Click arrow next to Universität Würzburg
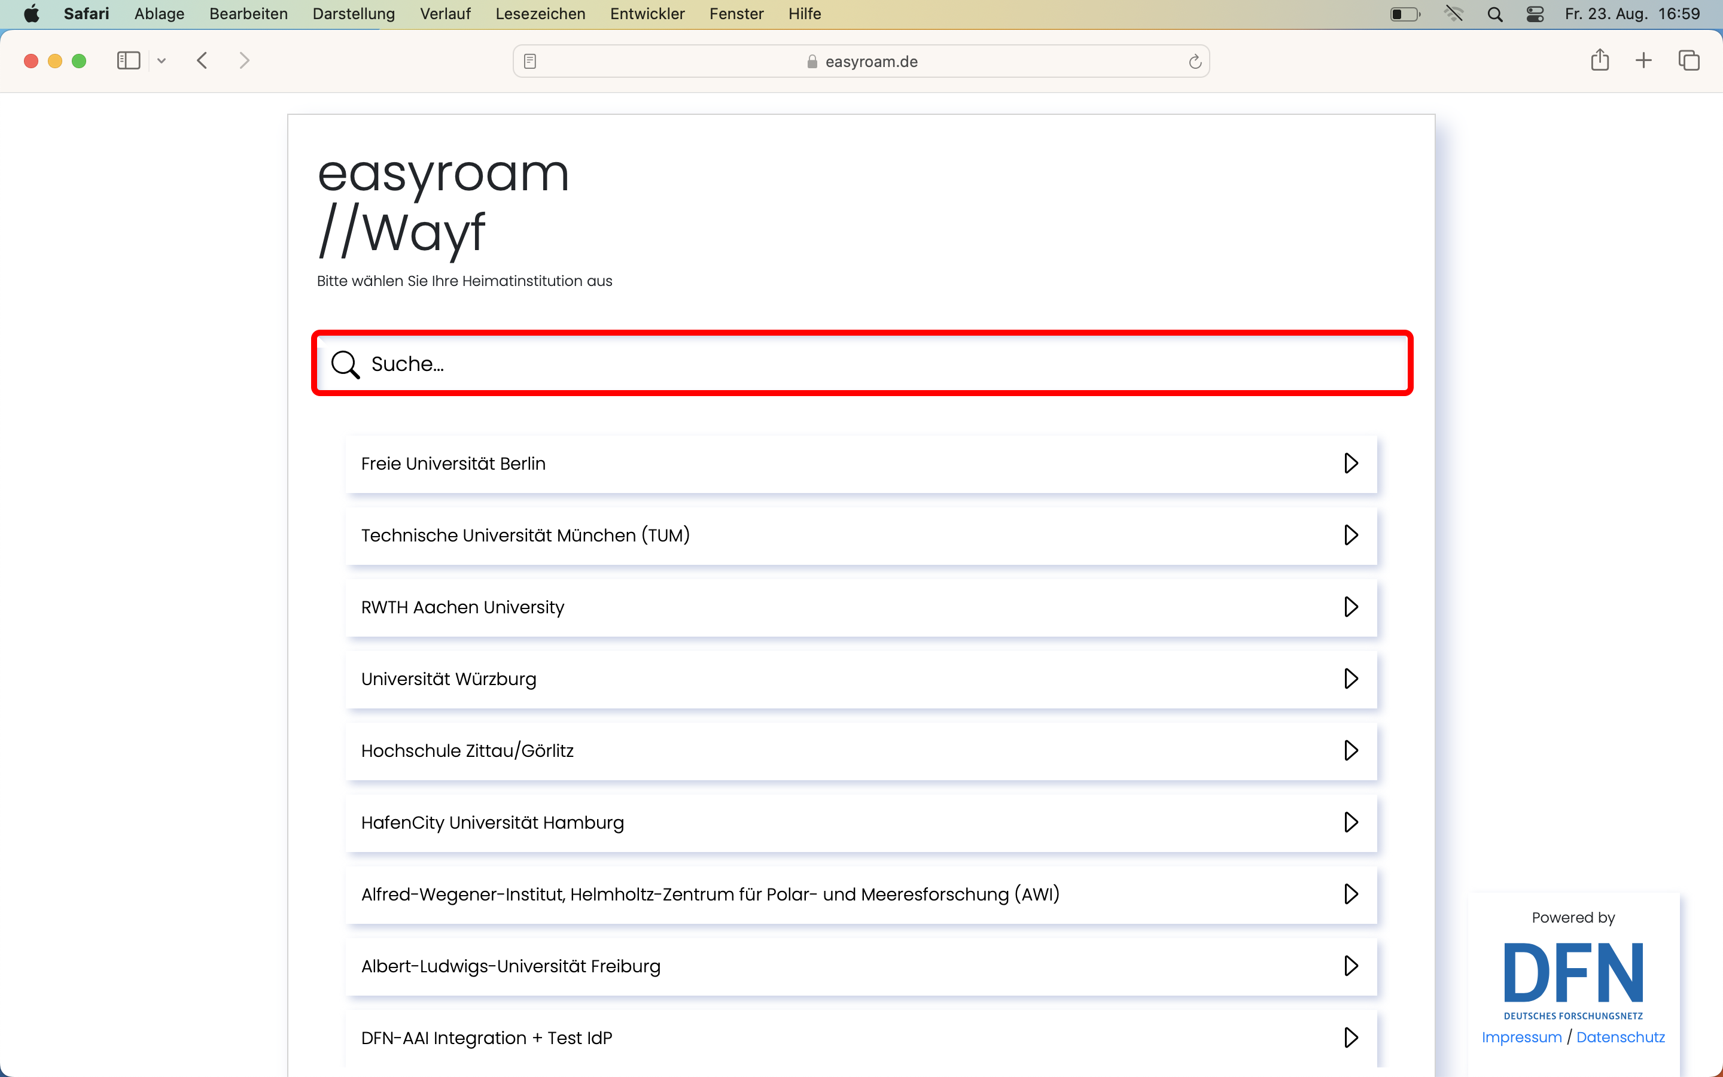The width and height of the screenshot is (1723, 1077). pos(1351,679)
